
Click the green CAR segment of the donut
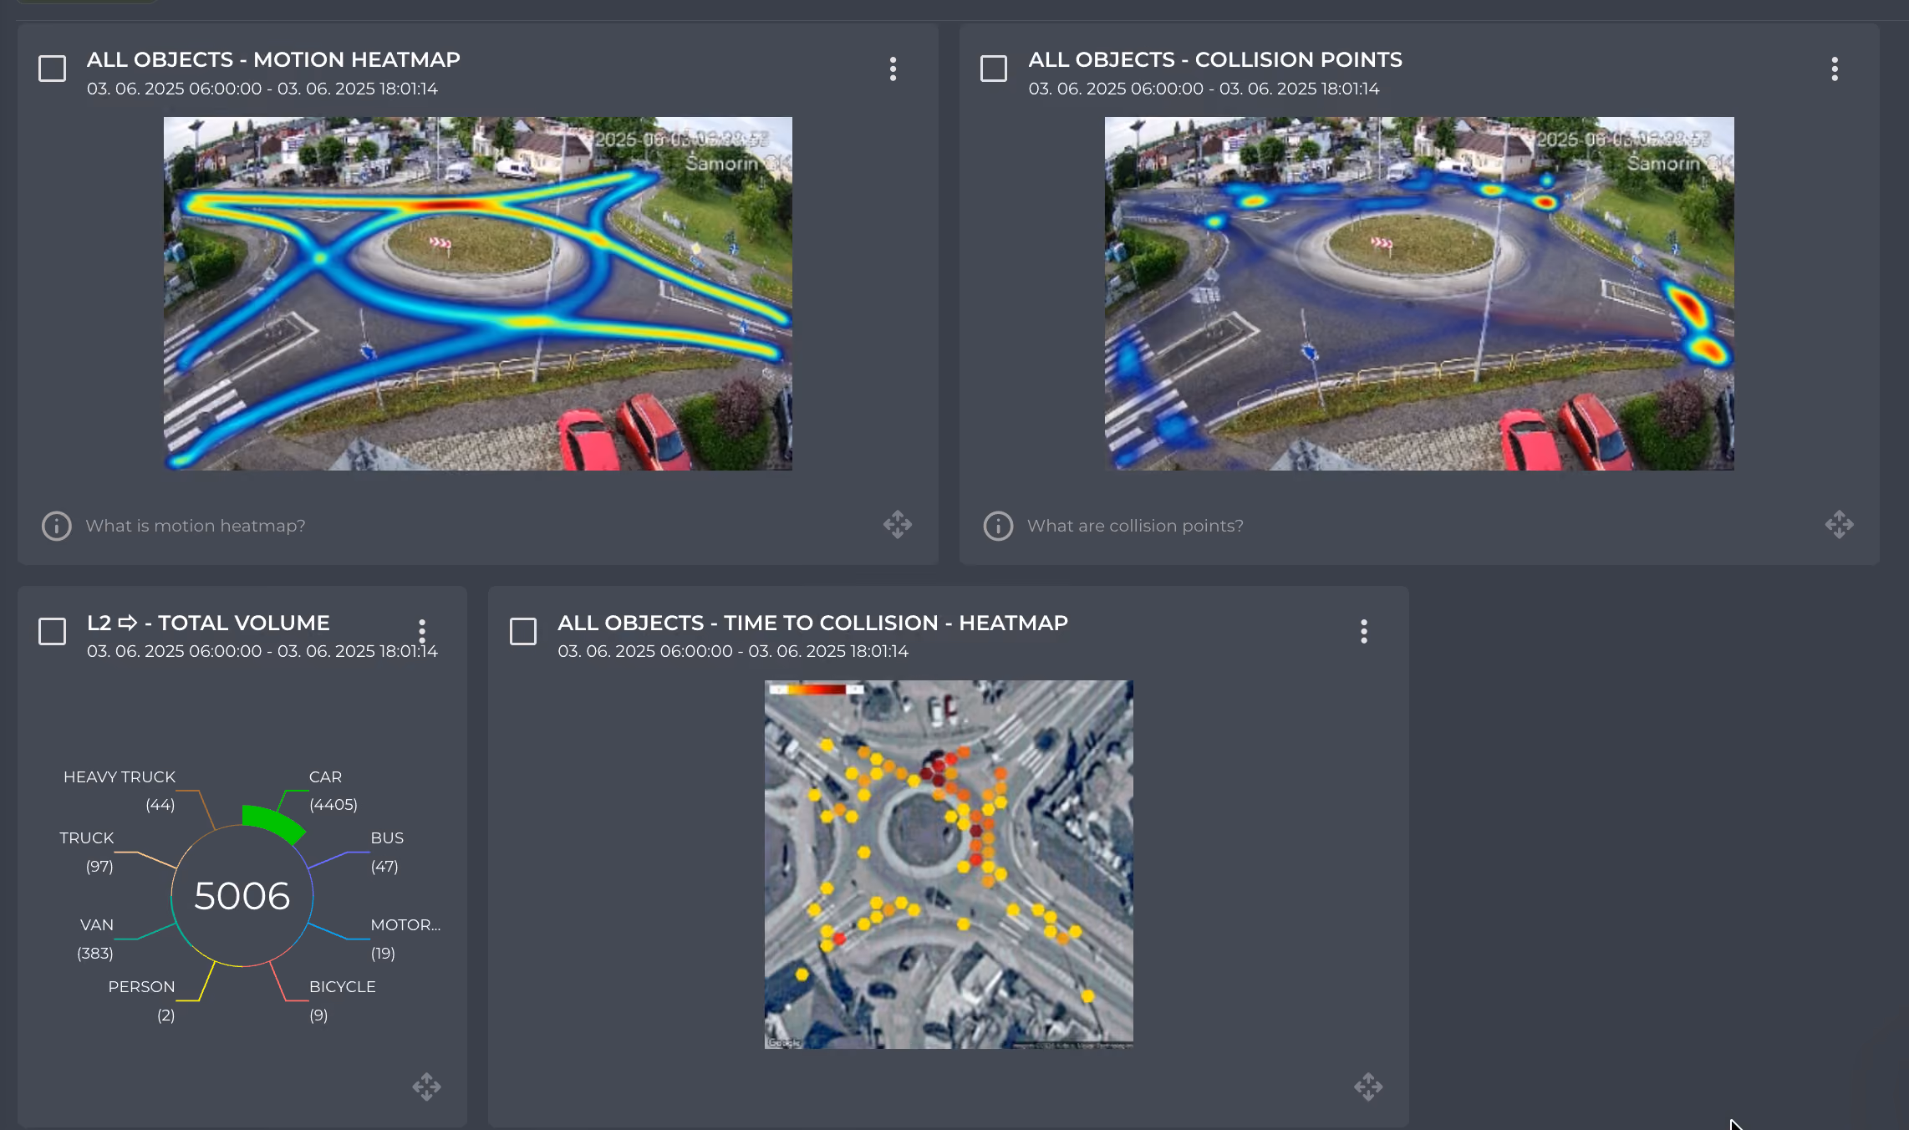[272, 822]
